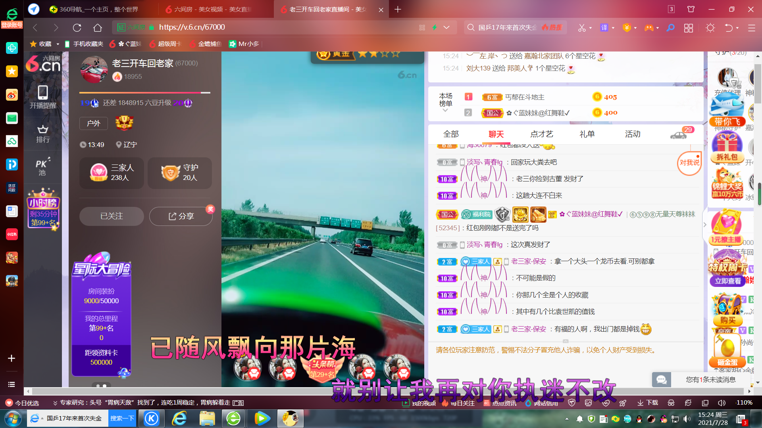The image size is (762, 428).
Task: Click the level upgrade progress bar
Action: click(x=145, y=93)
